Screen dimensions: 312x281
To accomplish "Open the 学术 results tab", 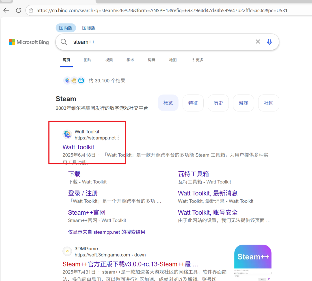I will (130, 60).
